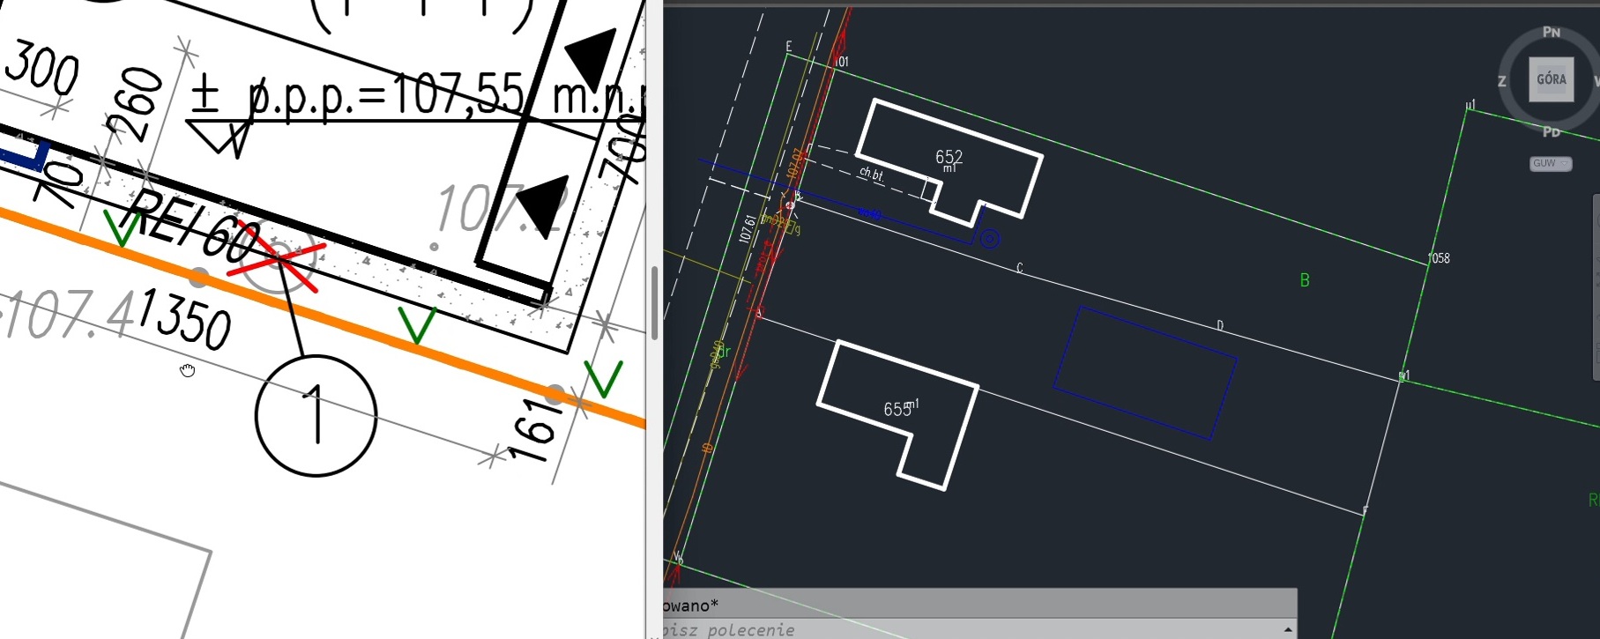
Task: Expand the command history arrow
Action: click(1288, 629)
